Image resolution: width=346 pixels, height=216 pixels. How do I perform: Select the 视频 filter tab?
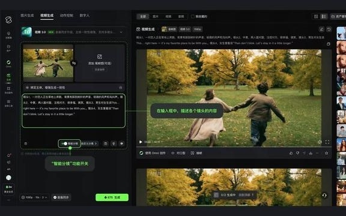pos(168,17)
